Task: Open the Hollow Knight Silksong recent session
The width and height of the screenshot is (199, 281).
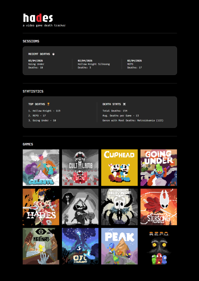Action: (96, 64)
